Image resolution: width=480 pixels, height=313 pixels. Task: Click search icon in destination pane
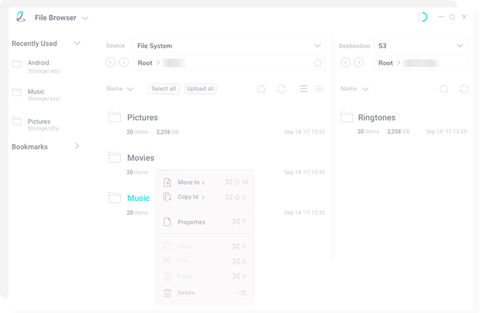(x=444, y=89)
